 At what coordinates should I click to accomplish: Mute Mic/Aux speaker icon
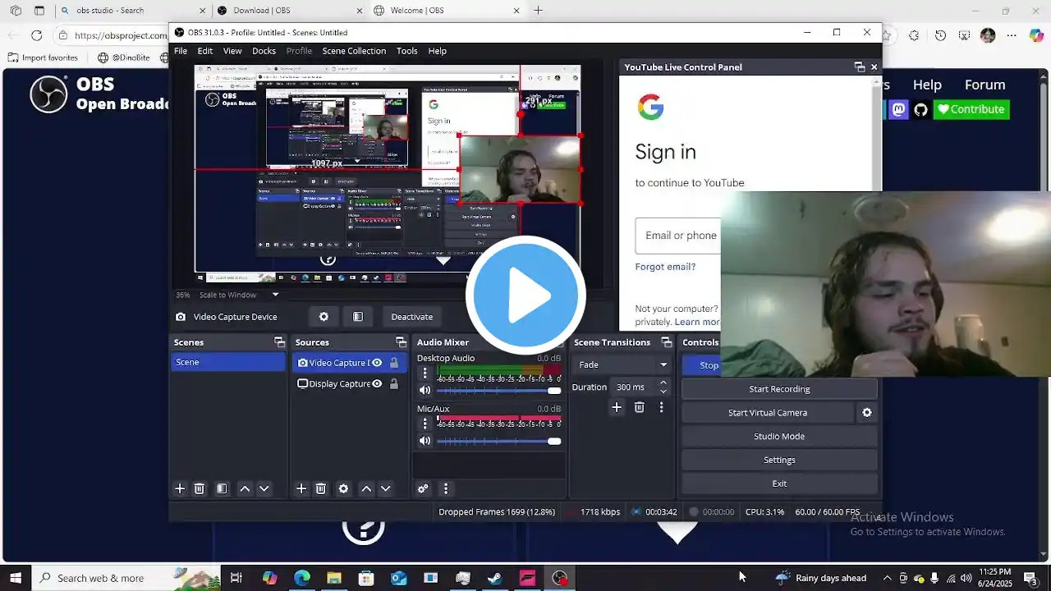(x=425, y=441)
